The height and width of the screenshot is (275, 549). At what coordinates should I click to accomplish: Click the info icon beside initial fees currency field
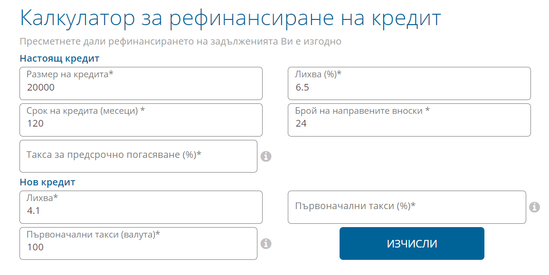[x=266, y=243]
